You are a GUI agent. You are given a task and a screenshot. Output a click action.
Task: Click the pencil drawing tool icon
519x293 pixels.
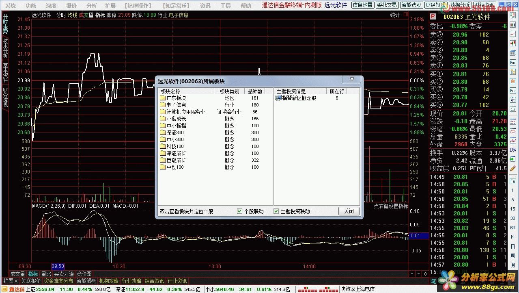513,168
